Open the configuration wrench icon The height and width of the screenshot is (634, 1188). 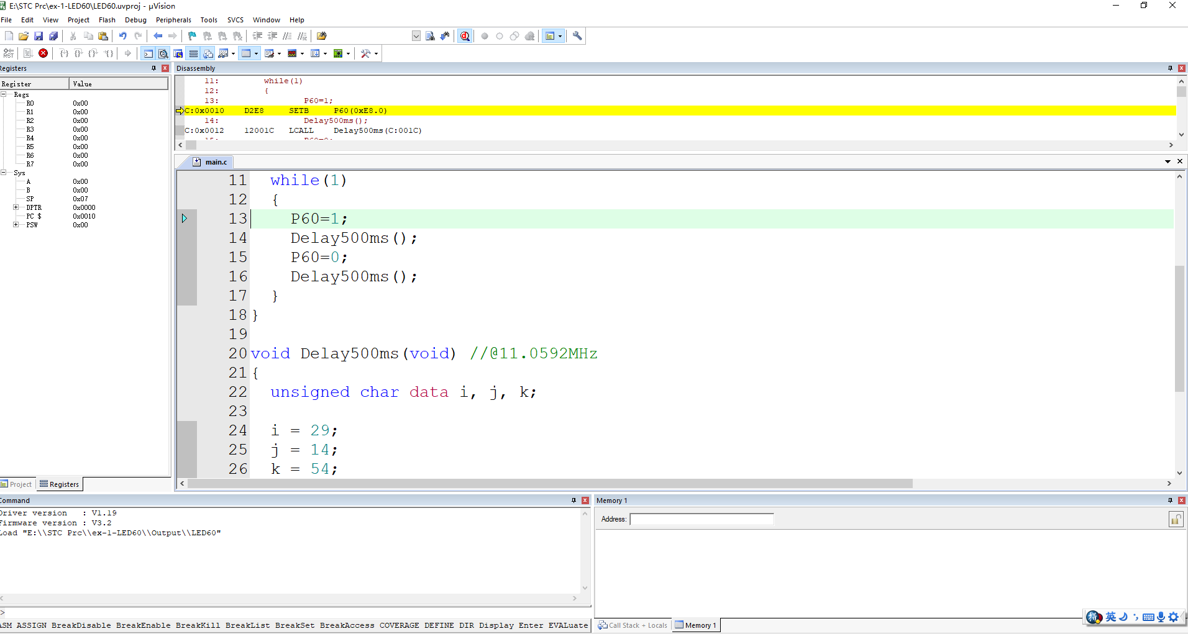point(577,36)
